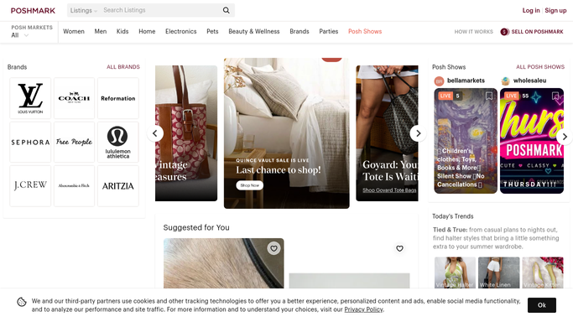
Task: Open the Kids menu
Action: point(122,31)
